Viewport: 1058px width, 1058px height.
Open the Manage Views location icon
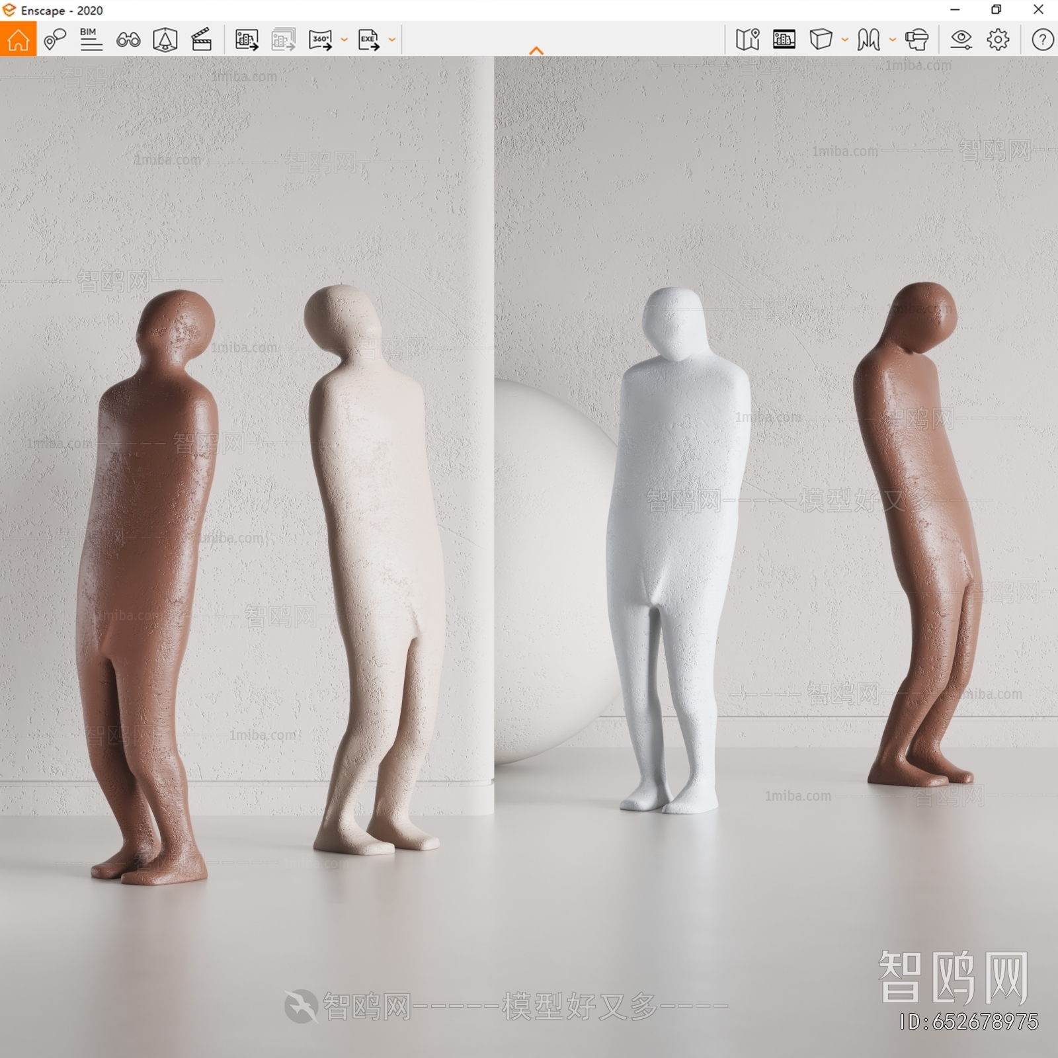55,40
